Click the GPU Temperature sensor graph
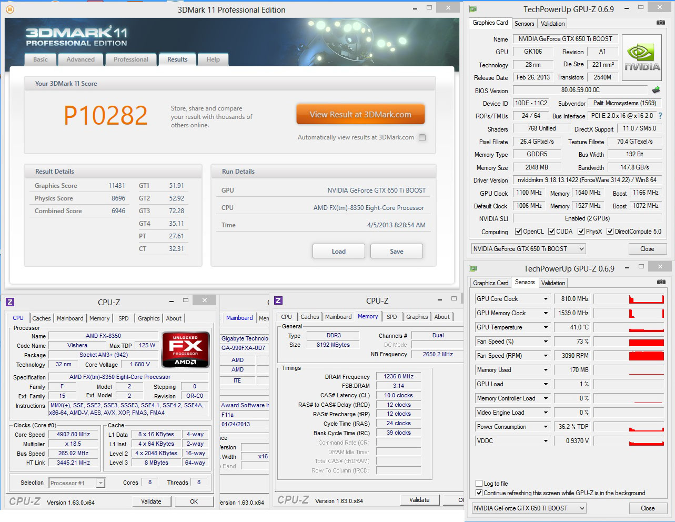Image resolution: width=675 pixels, height=522 pixels. point(629,327)
